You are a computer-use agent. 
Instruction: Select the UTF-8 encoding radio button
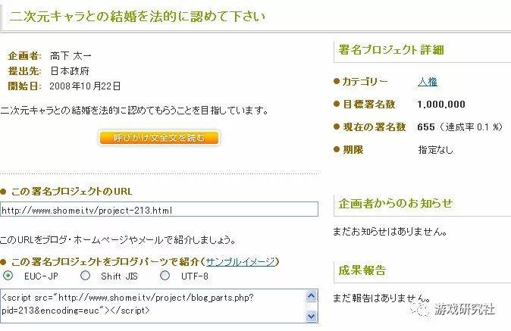tap(165, 276)
